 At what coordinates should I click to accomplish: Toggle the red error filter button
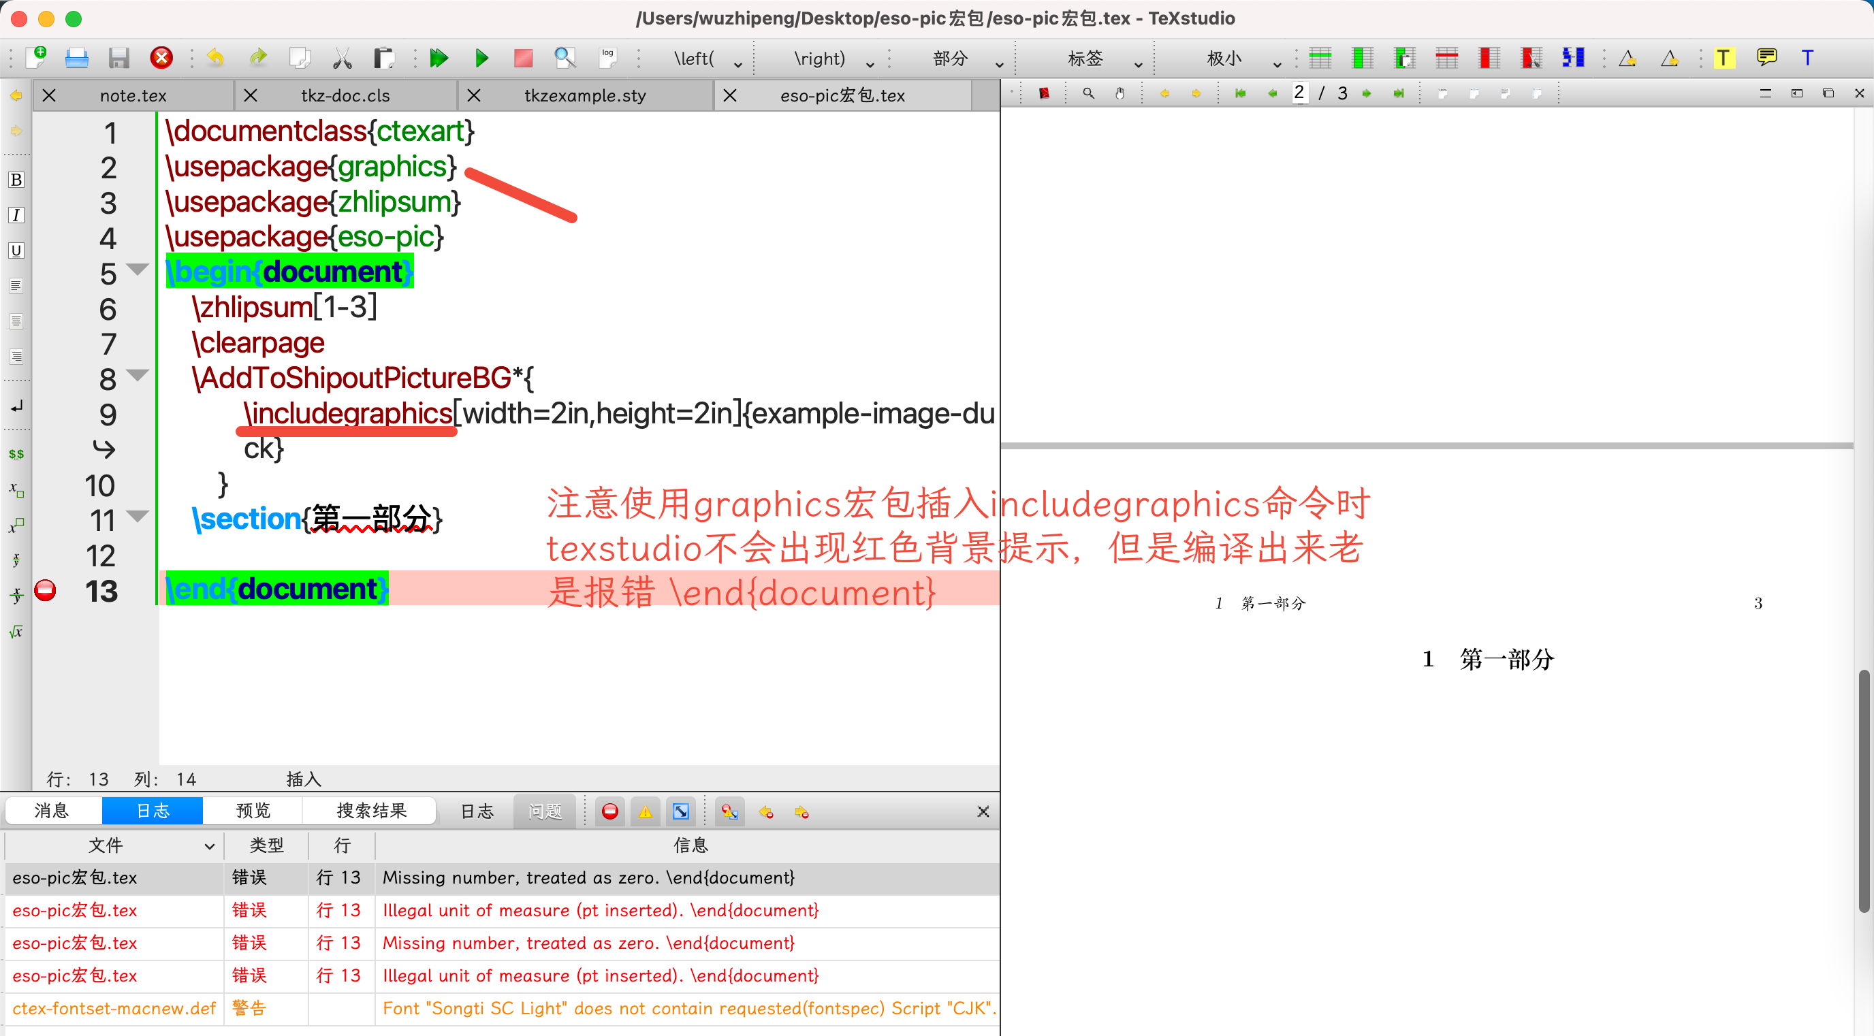[609, 811]
